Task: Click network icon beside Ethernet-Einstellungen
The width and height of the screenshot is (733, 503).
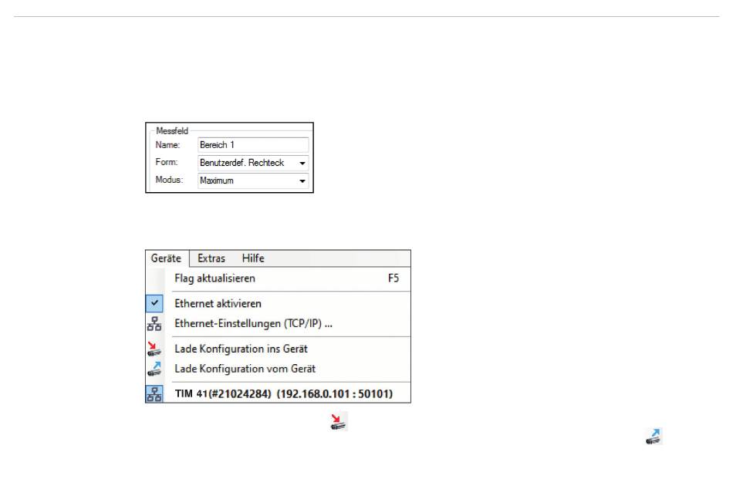Action: click(x=154, y=323)
